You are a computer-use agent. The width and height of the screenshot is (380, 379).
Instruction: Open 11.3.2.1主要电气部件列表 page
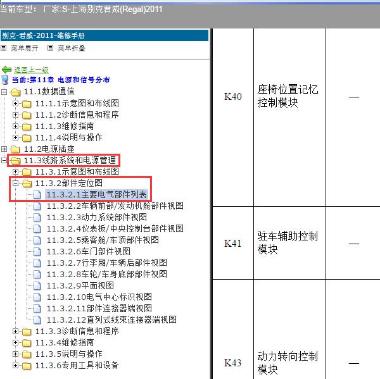96,194
